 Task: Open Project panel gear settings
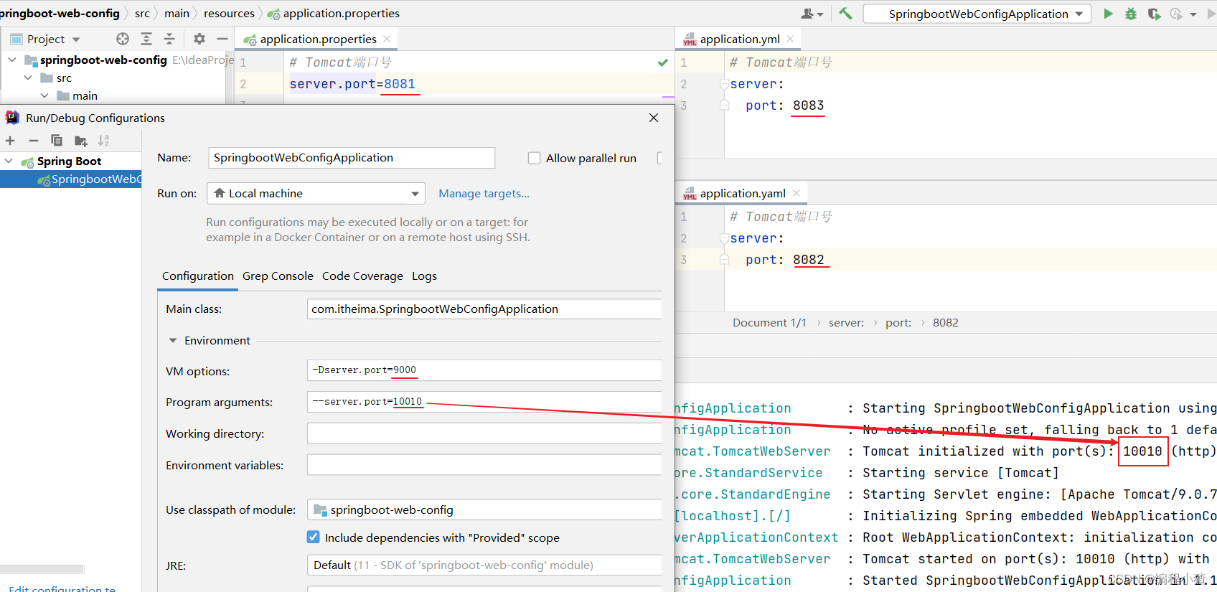[x=199, y=39]
